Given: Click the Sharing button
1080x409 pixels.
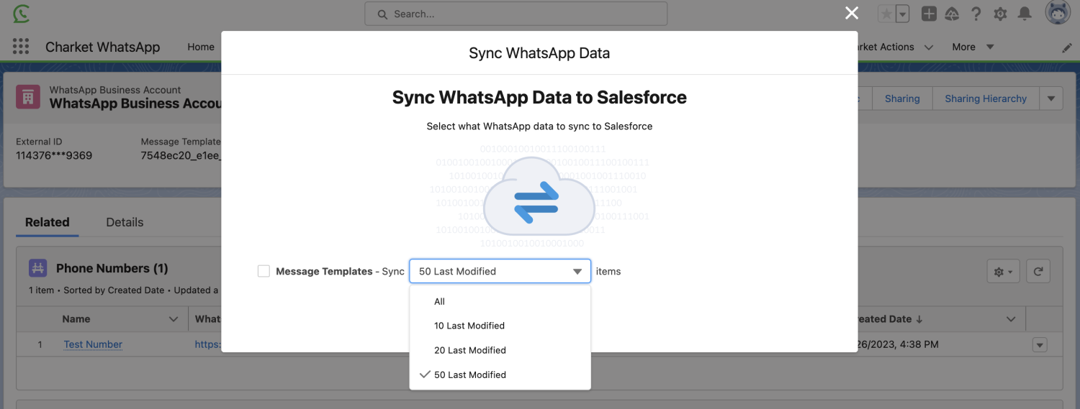Looking at the screenshot, I should point(902,98).
